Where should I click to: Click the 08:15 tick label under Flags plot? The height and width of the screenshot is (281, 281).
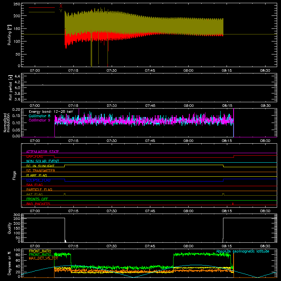(x=227, y=211)
